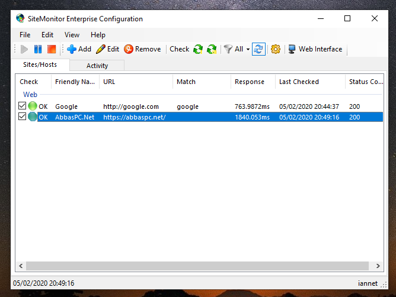
Task: Open the Edit menu
Action: [x=47, y=35]
